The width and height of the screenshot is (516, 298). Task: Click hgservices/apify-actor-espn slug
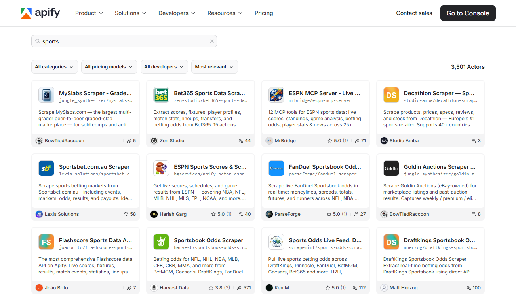pyautogui.click(x=209, y=174)
